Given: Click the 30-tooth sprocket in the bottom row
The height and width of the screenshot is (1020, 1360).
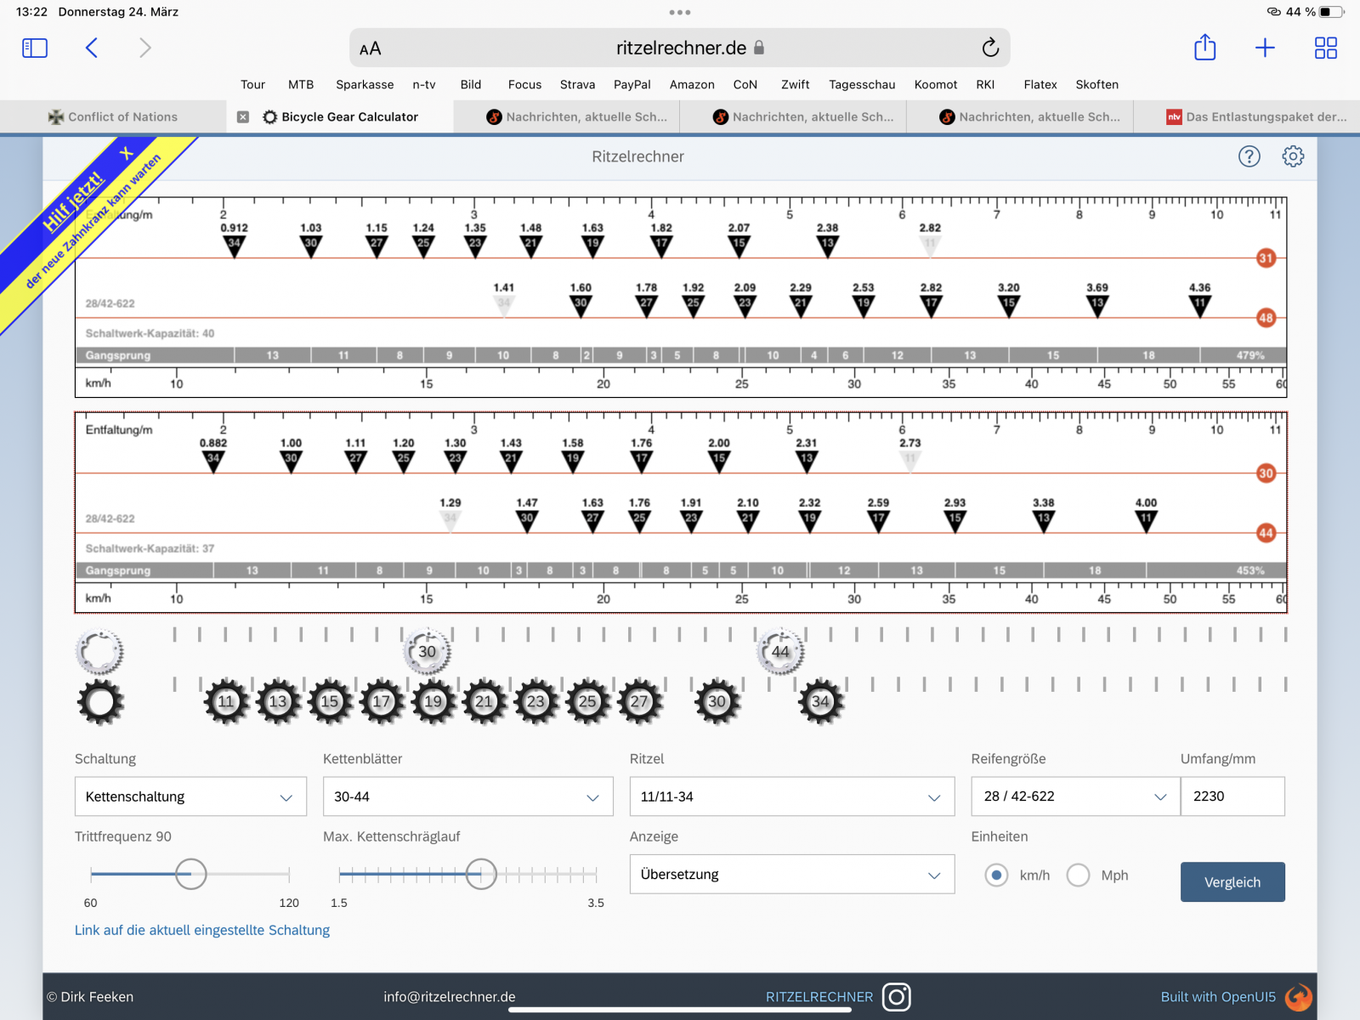Looking at the screenshot, I should click(x=717, y=701).
